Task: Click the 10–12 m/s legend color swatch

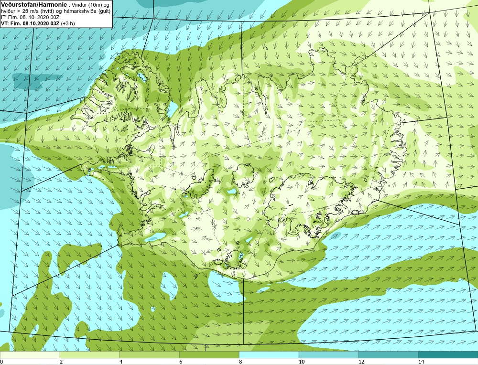Action: [x=329, y=354]
